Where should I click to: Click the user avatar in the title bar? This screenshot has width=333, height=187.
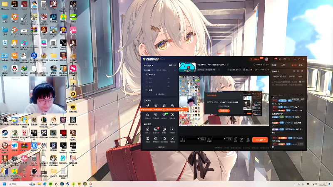[x=266, y=59]
